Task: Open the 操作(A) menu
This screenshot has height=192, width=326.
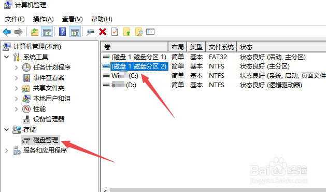Action: coord(43,19)
